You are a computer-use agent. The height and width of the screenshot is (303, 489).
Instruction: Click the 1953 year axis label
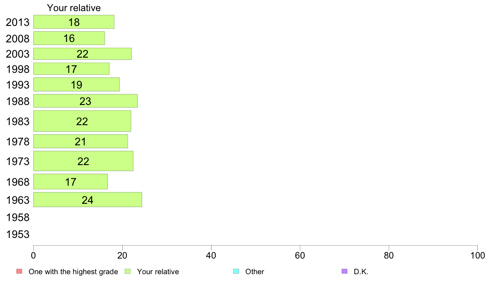[18, 234]
